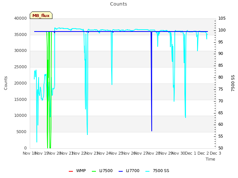Viewport: 238px width, 178px height.
Task: Click the left Counts axis label
Action: point(6,83)
